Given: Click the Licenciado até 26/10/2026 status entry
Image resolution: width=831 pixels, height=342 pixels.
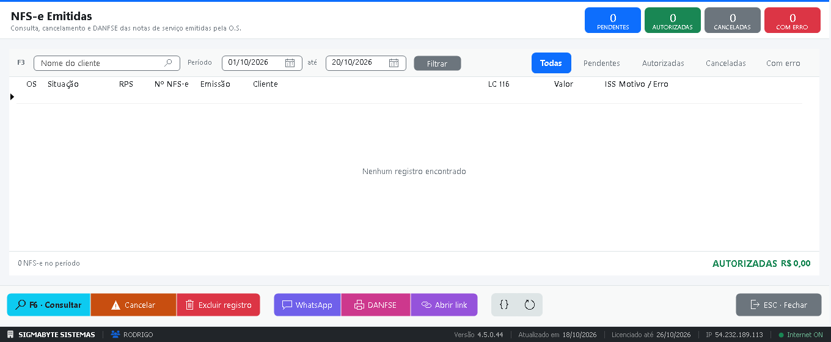Looking at the screenshot, I should [x=651, y=335].
